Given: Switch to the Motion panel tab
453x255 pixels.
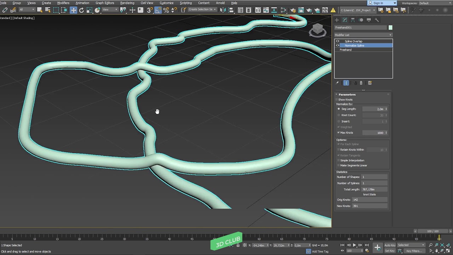Looking at the screenshot, I should coord(361,20).
